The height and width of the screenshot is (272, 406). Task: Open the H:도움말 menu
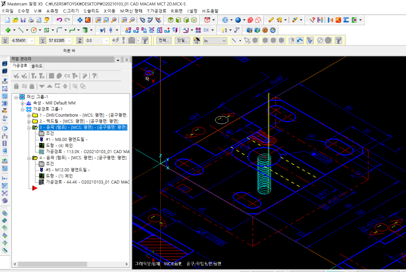(x=210, y=11)
